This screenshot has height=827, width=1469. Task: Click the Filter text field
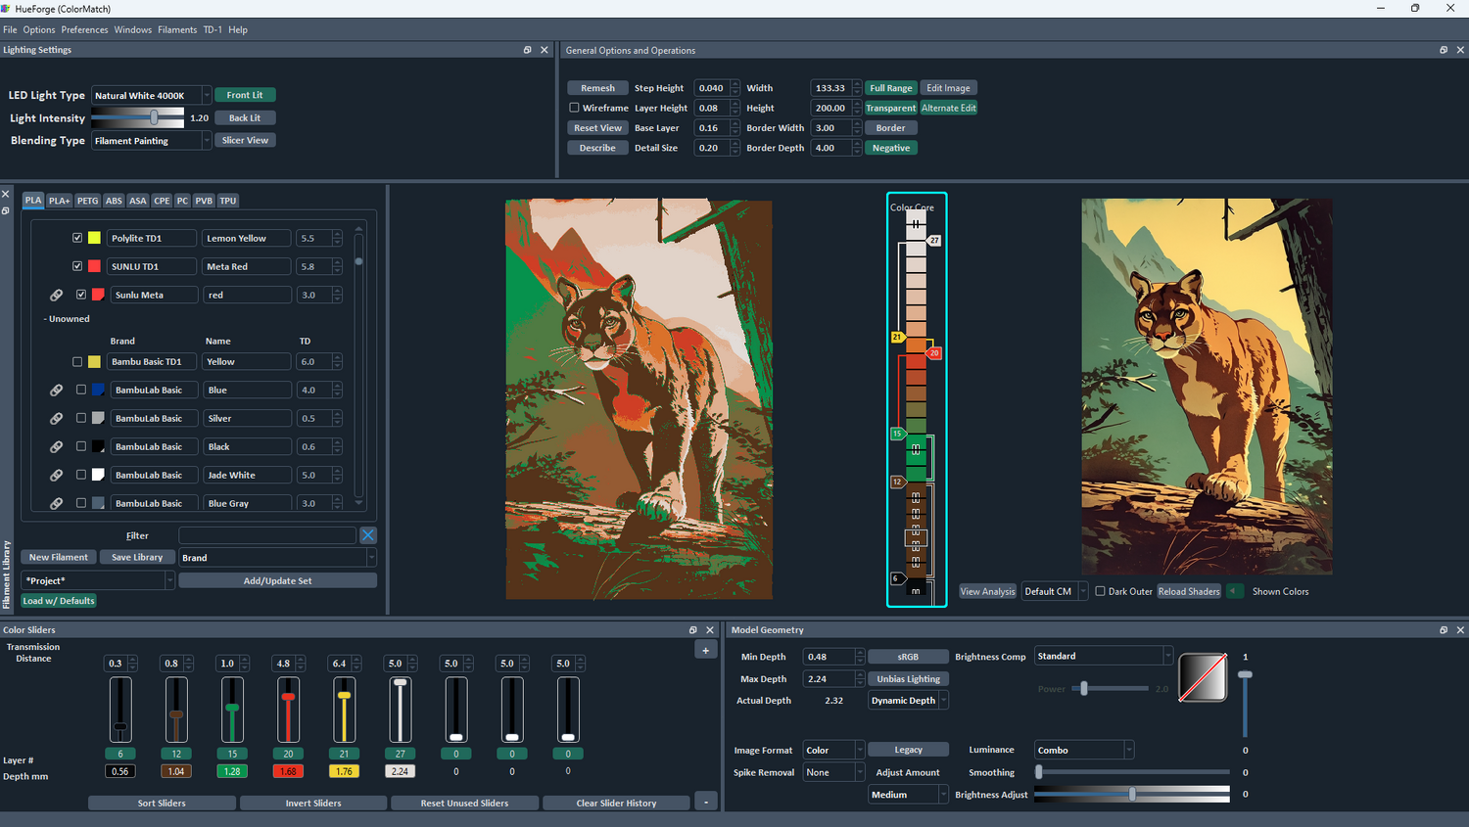coord(267,535)
